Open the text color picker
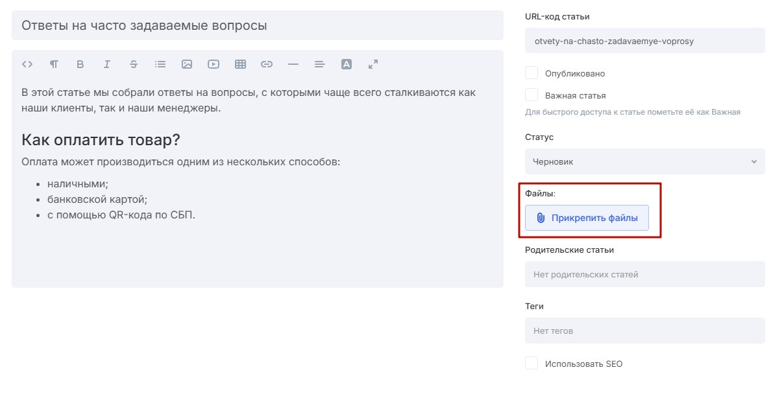The width and height of the screenshot is (771, 420). (x=347, y=64)
